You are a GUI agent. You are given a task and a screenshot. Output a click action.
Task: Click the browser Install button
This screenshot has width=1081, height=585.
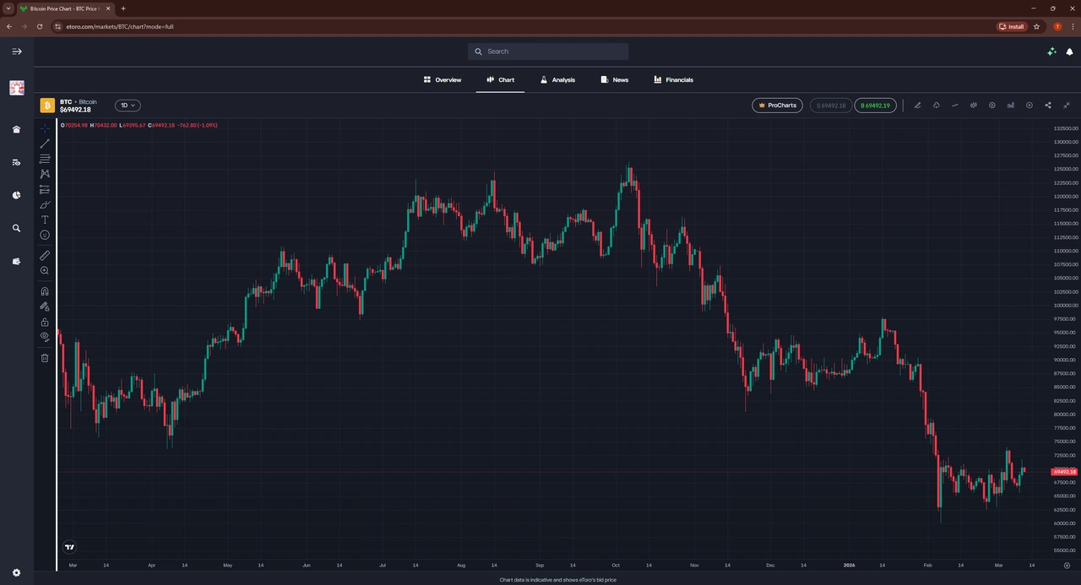(1011, 26)
